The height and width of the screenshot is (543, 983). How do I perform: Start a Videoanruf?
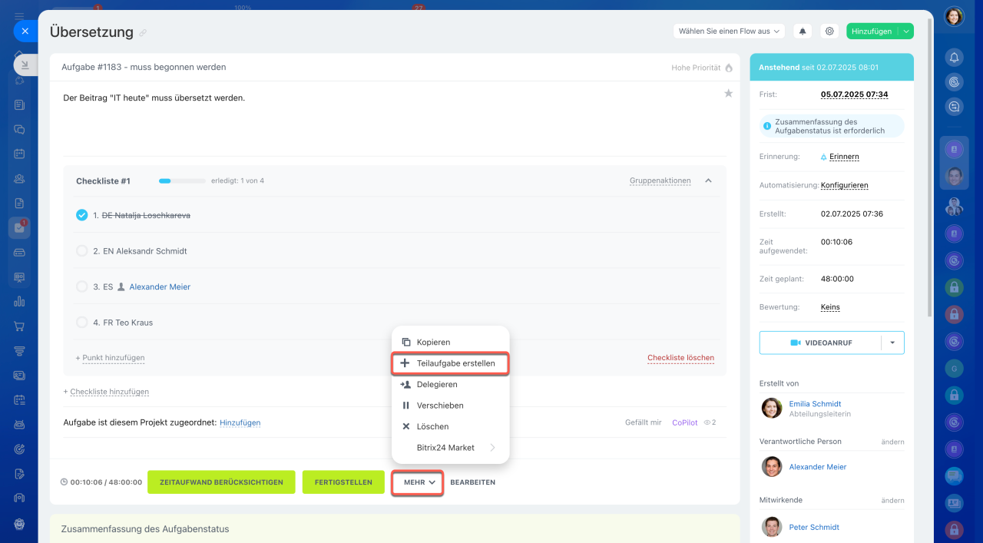point(820,343)
